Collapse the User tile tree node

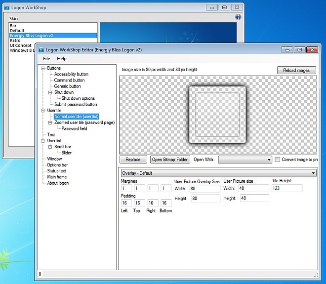[43, 111]
